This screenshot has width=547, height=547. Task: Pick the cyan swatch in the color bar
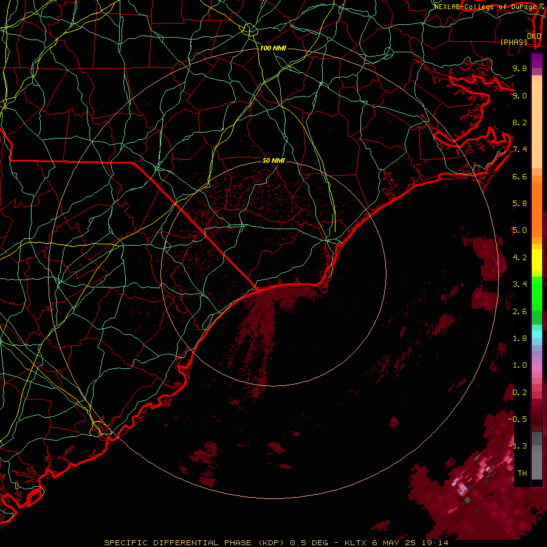(x=537, y=334)
